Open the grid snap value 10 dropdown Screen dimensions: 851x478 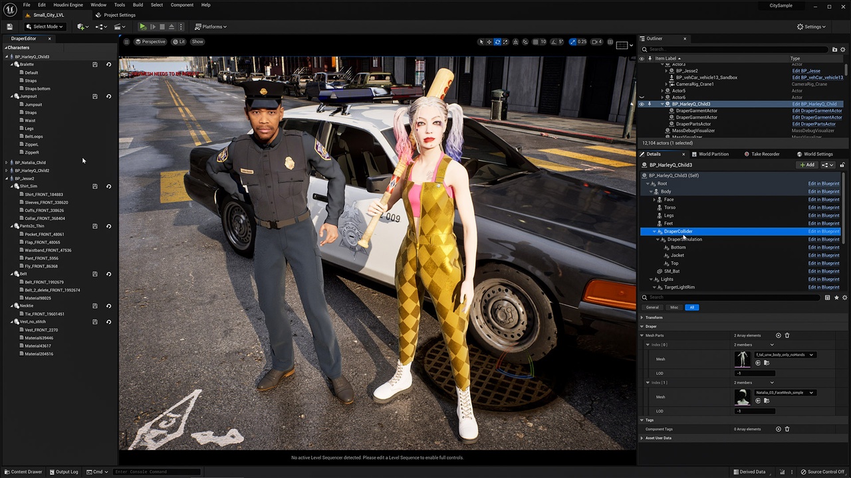coord(543,42)
